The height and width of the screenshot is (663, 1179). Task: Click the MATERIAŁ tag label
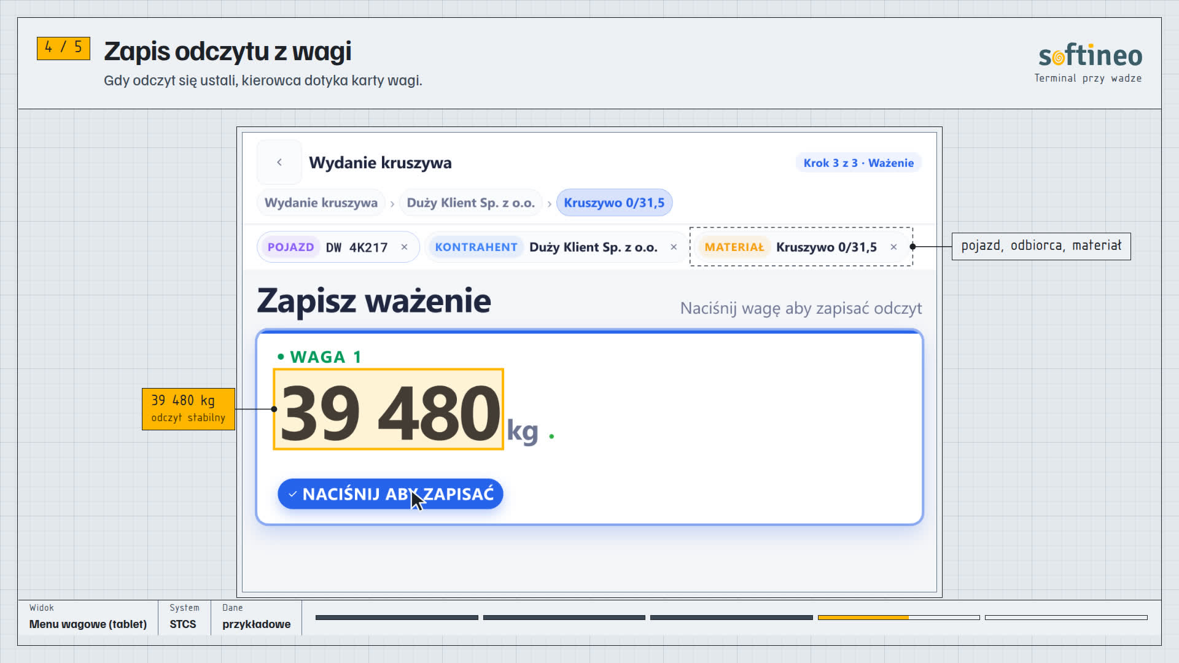pyautogui.click(x=734, y=247)
